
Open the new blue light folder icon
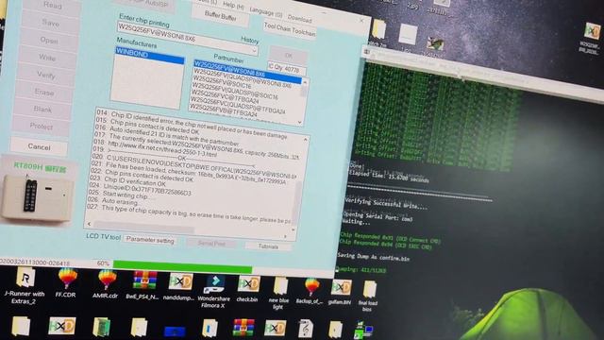(279, 293)
